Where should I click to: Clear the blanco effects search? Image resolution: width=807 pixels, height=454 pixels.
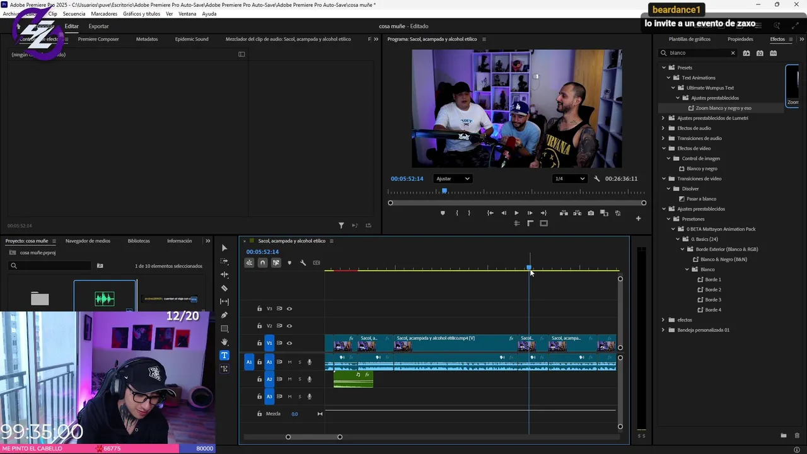[x=733, y=53]
